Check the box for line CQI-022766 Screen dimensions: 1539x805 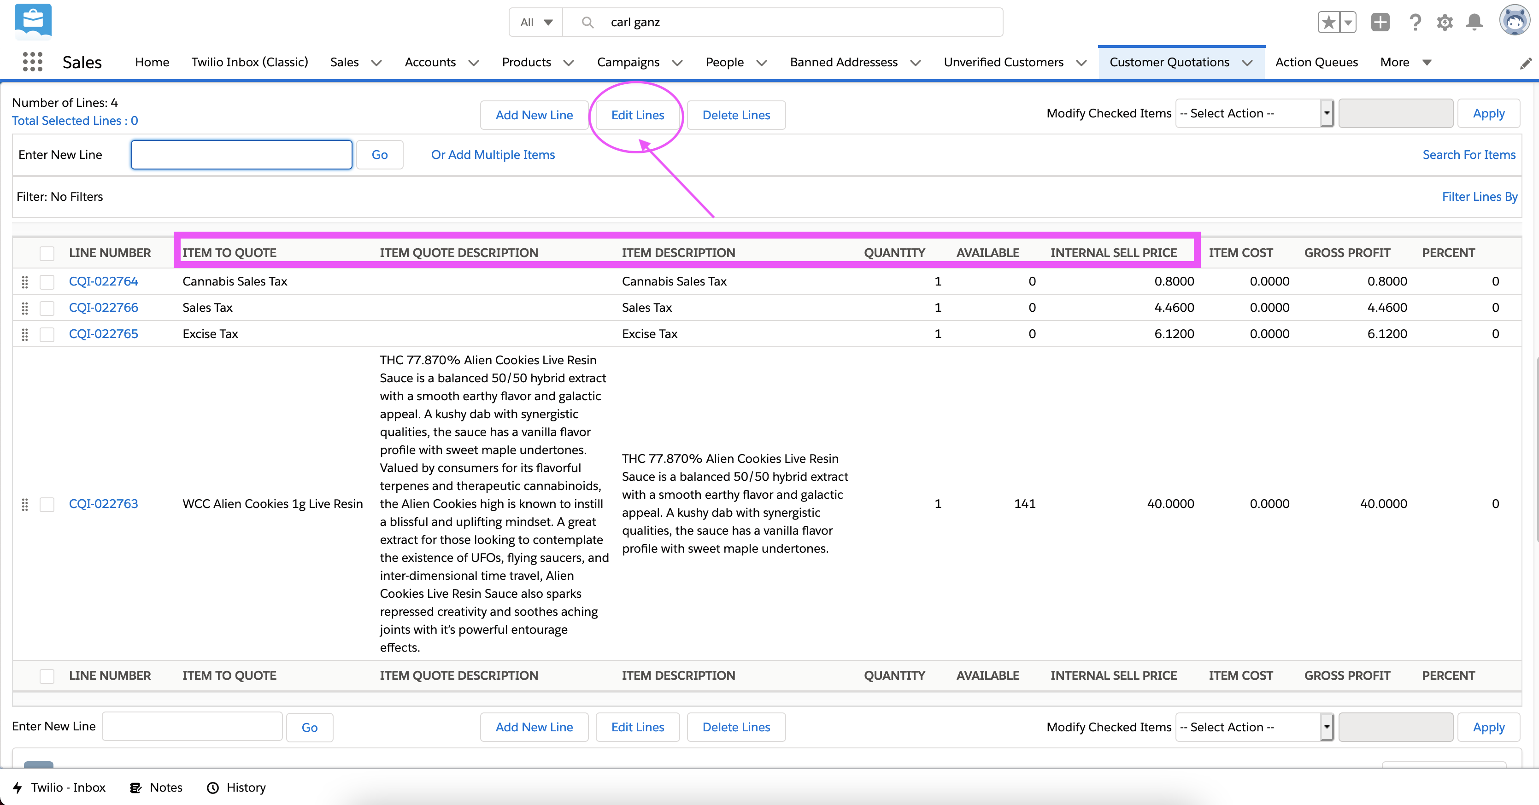[47, 308]
